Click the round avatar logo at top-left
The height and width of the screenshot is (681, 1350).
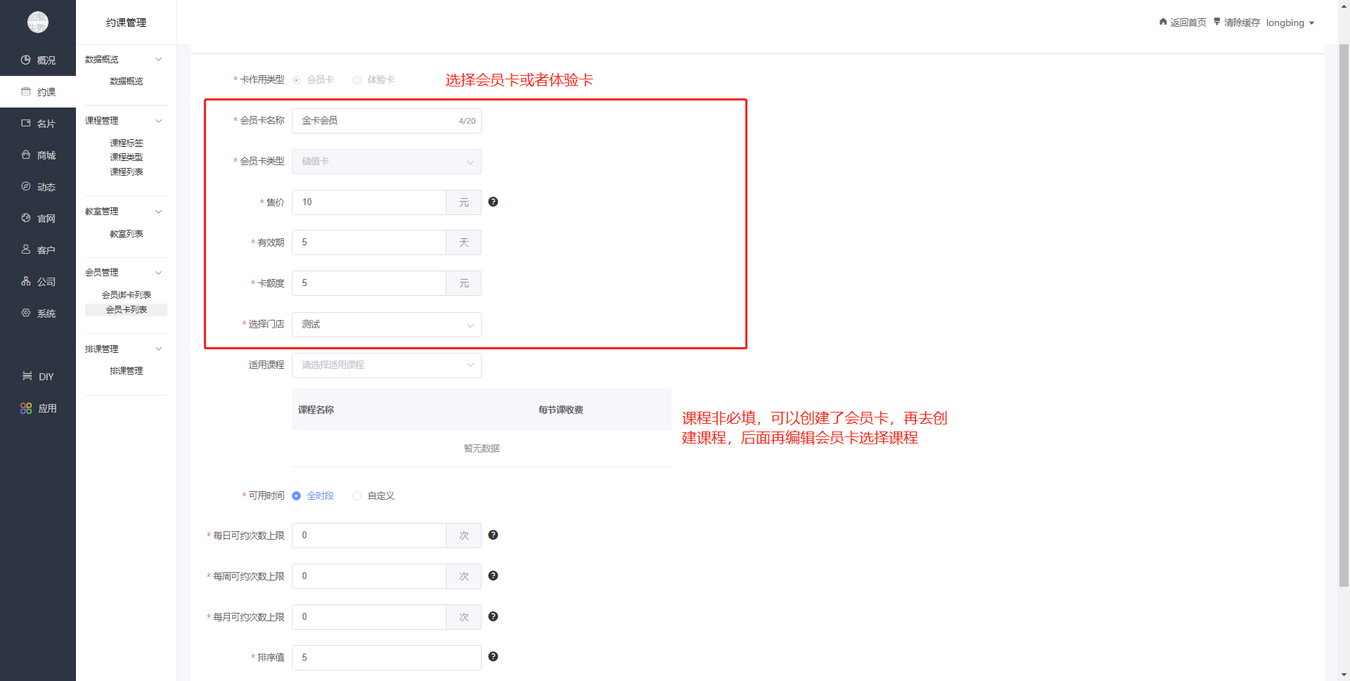point(38,22)
